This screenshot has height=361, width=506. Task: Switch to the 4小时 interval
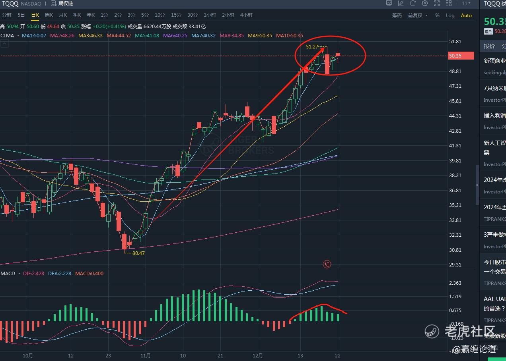click(246, 15)
